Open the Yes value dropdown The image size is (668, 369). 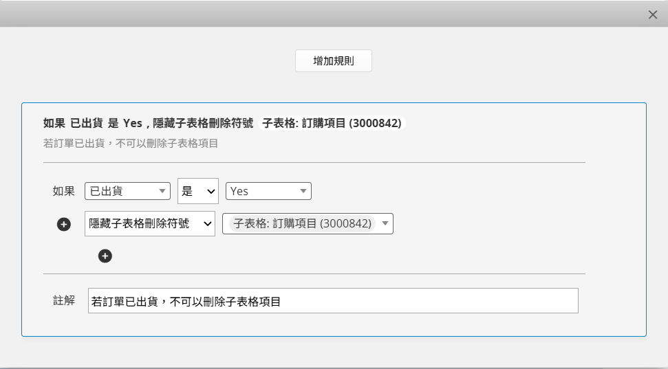268,191
